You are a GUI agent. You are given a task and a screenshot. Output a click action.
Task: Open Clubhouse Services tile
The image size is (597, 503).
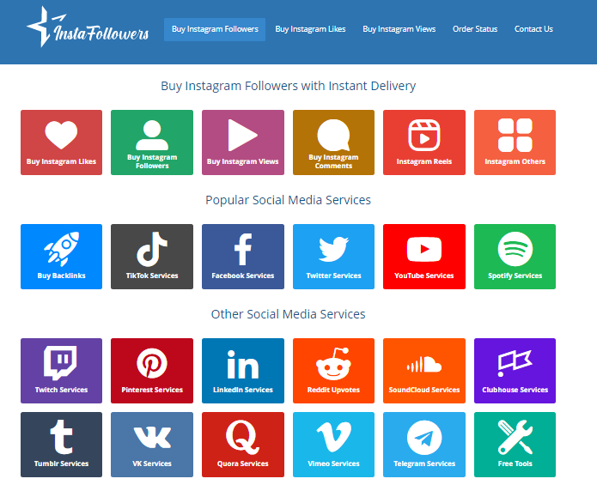tap(515, 371)
